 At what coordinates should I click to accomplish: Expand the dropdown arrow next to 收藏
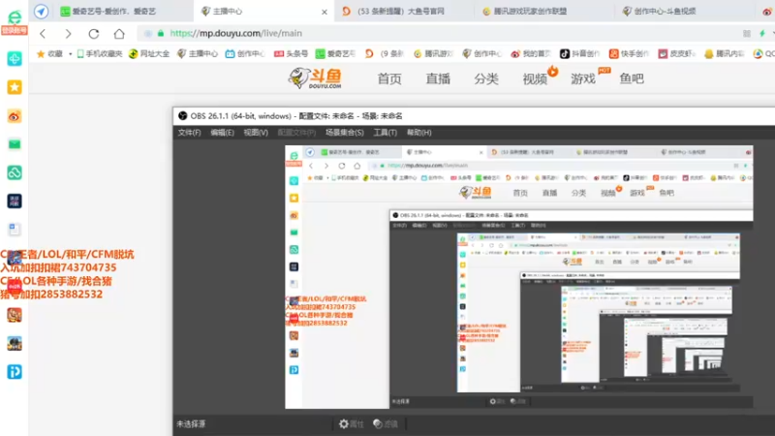coord(70,54)
